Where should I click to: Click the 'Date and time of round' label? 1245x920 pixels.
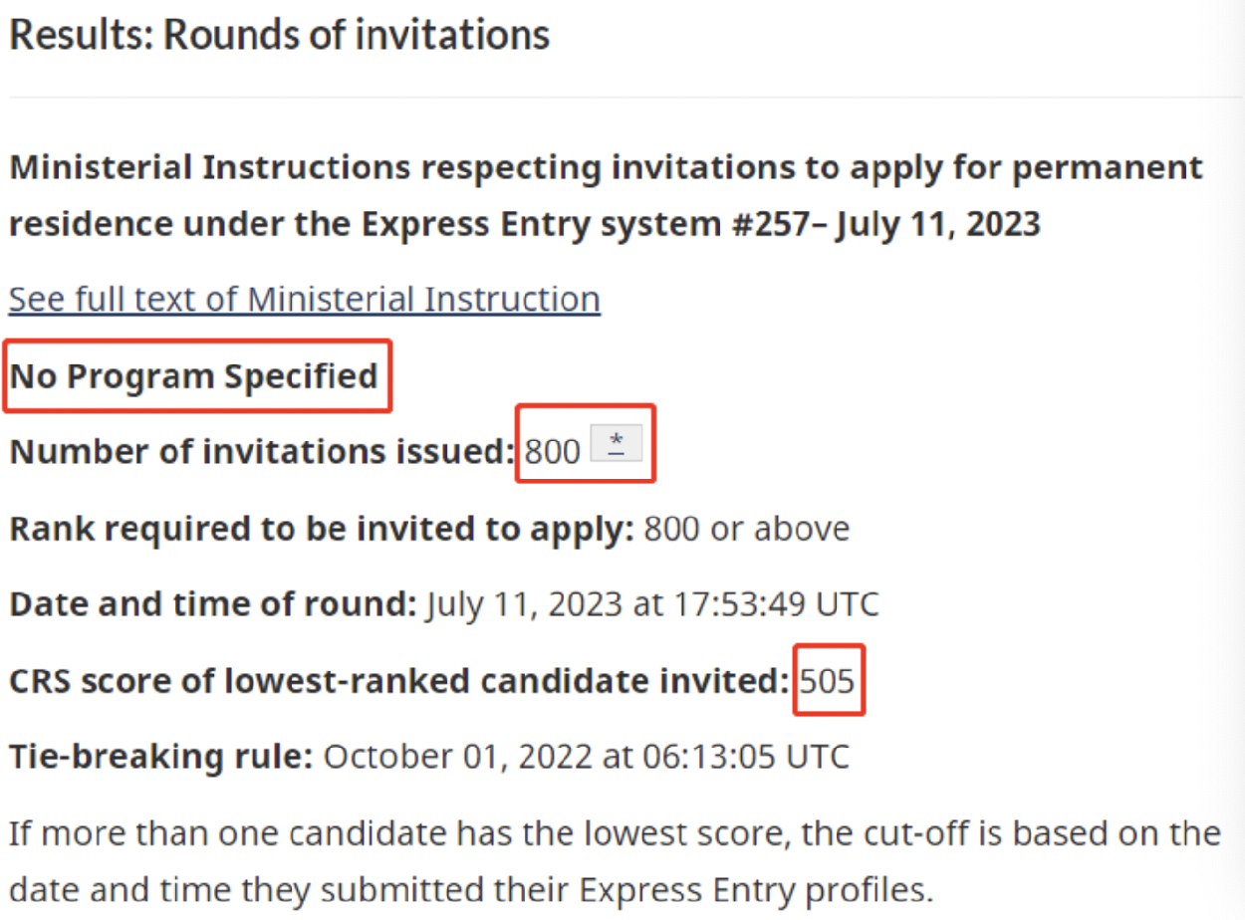[x=213, y=604]
